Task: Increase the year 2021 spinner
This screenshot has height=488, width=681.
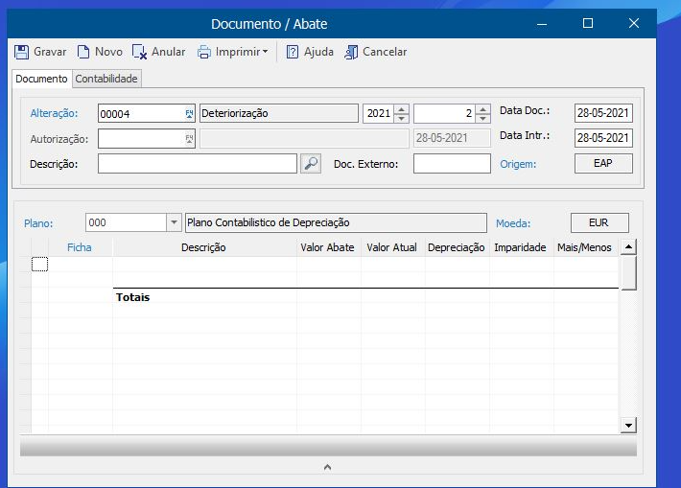Action: 402,108
